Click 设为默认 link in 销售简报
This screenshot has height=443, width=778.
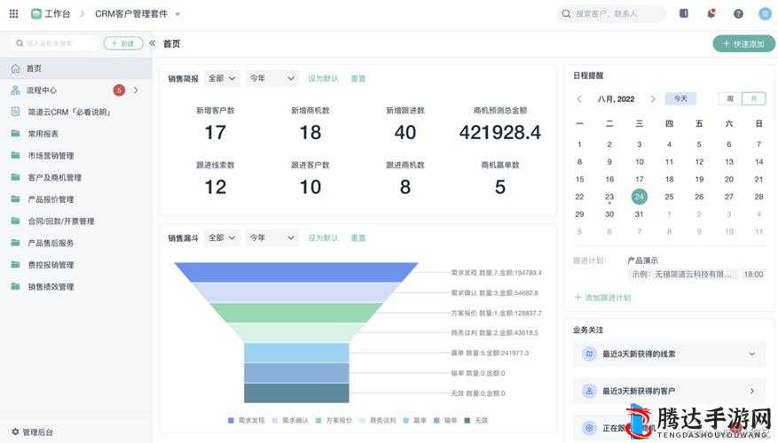(323, 78)
